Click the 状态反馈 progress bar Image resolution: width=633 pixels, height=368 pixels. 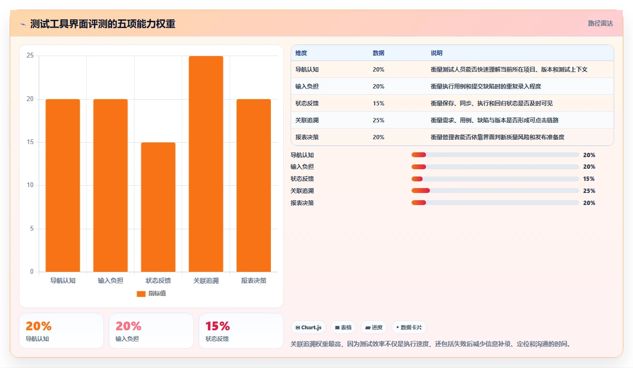tap(495, 179)
